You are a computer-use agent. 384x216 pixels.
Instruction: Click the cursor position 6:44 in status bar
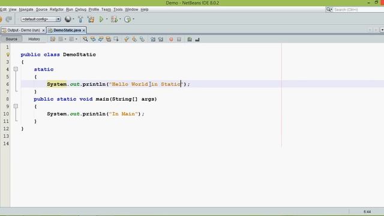click(x=367, y=212)
